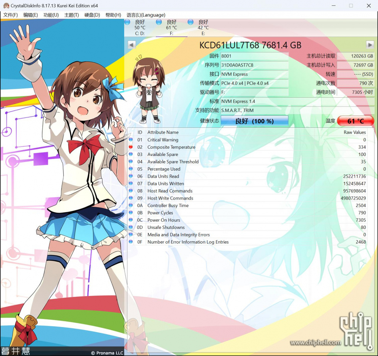Click status dot for Host Write Commands
378x356 pixels.
pos(131,198)
